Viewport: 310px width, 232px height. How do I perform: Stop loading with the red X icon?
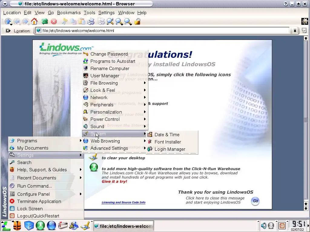54,21
